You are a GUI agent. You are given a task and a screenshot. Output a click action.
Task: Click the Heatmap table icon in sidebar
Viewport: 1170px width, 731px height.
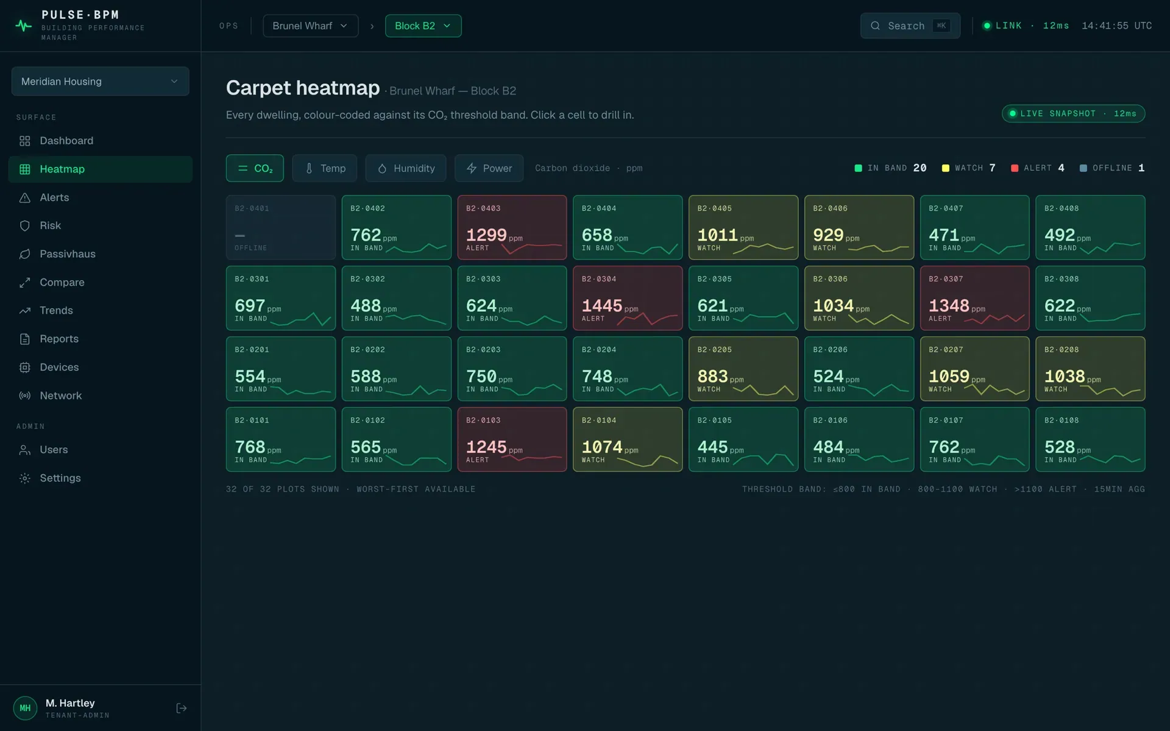click(x=25, y=169)
